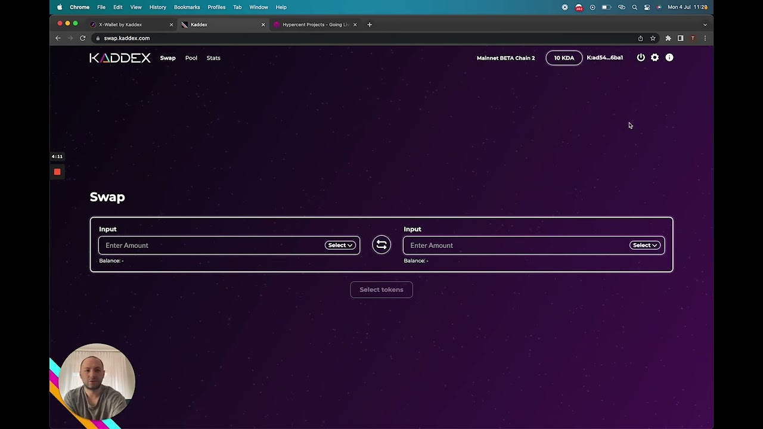Viewport: 763px width, 429px height.
Task: Switch to X-Wallet by Kaddex tab
Action: click(131, 24)
